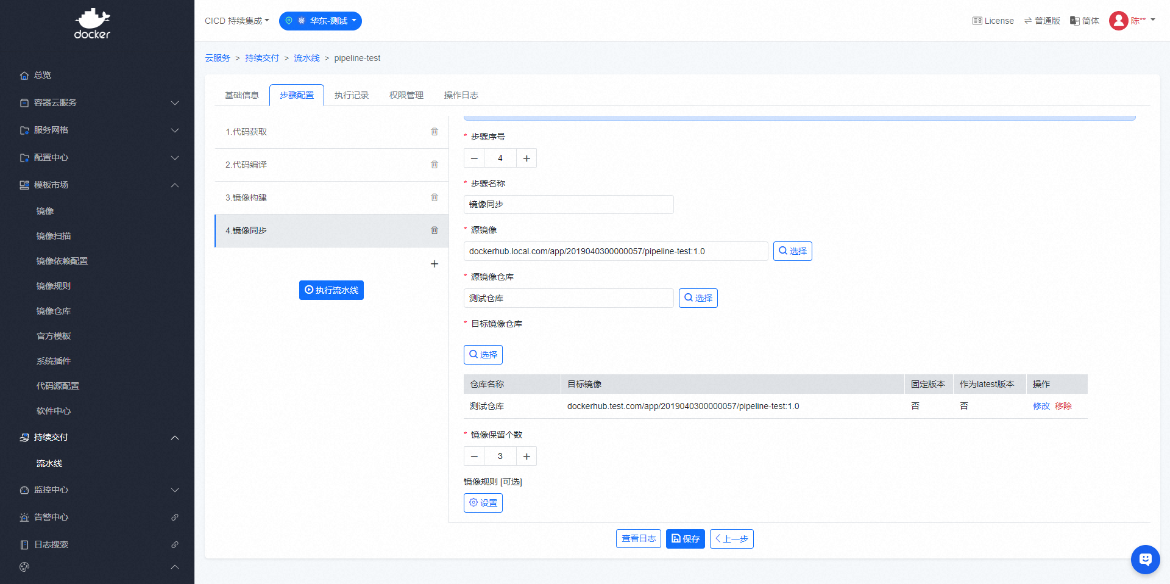Viewport: 1170px width, 584px height.
Task: Open the 华东-测试 environment dropdown
Action: [321, 21]
